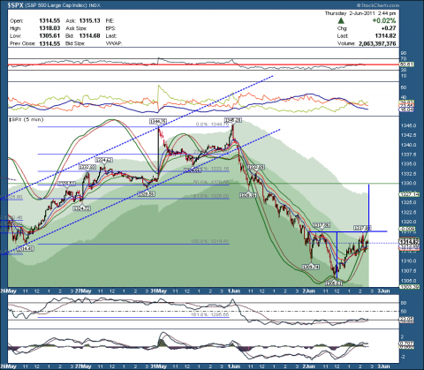Click the 'Ask Size:' label
Screen dimensions: 424x370
coord(76,28)
